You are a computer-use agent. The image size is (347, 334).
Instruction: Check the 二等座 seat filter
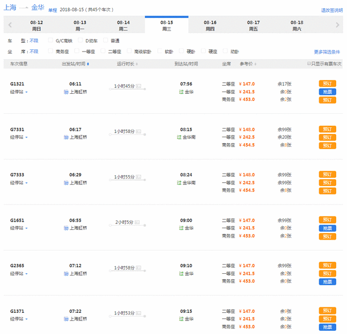tap(103, 52)
